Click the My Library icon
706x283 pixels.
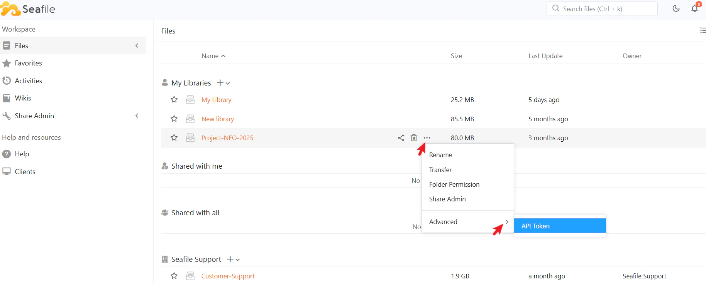(190, 100)
